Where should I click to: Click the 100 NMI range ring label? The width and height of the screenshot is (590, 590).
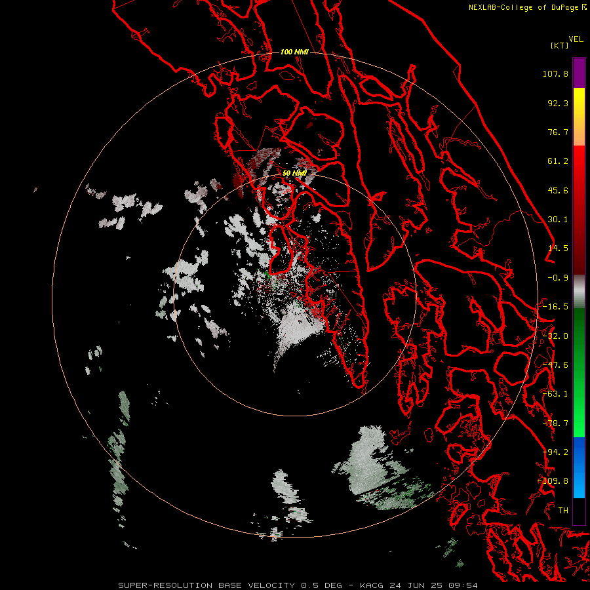(294, 52)
